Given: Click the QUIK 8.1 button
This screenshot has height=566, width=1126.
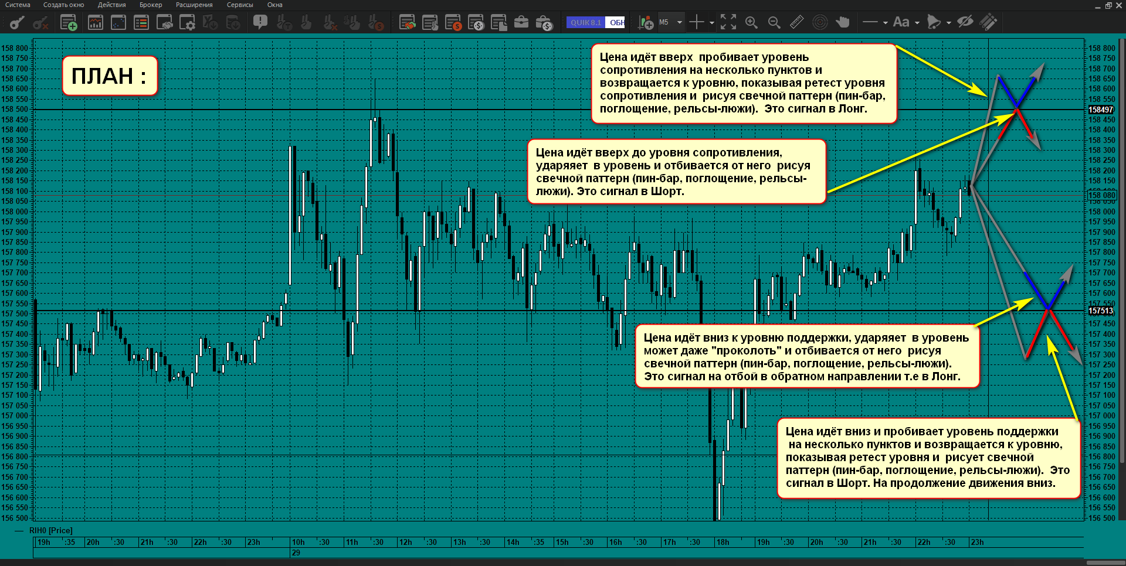Looking at the screenshot, I should pos(585,22).
